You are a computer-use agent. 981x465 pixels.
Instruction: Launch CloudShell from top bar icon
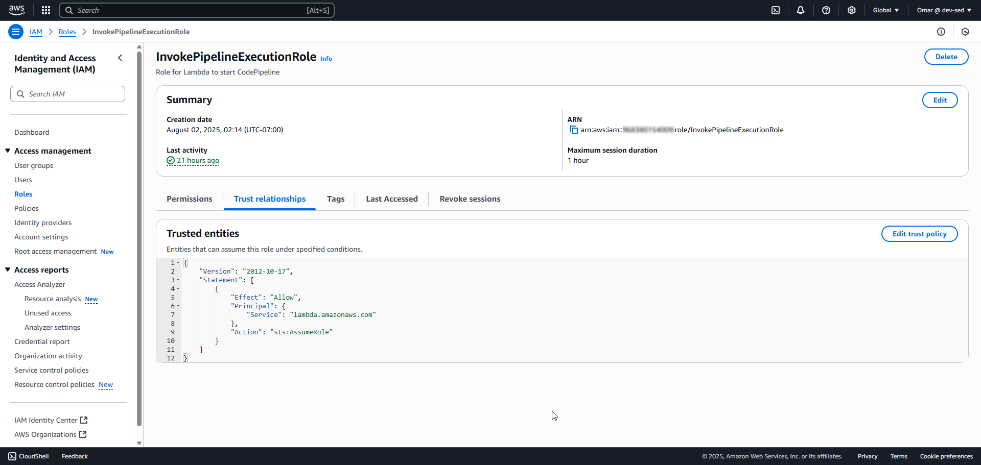(776, 10)
